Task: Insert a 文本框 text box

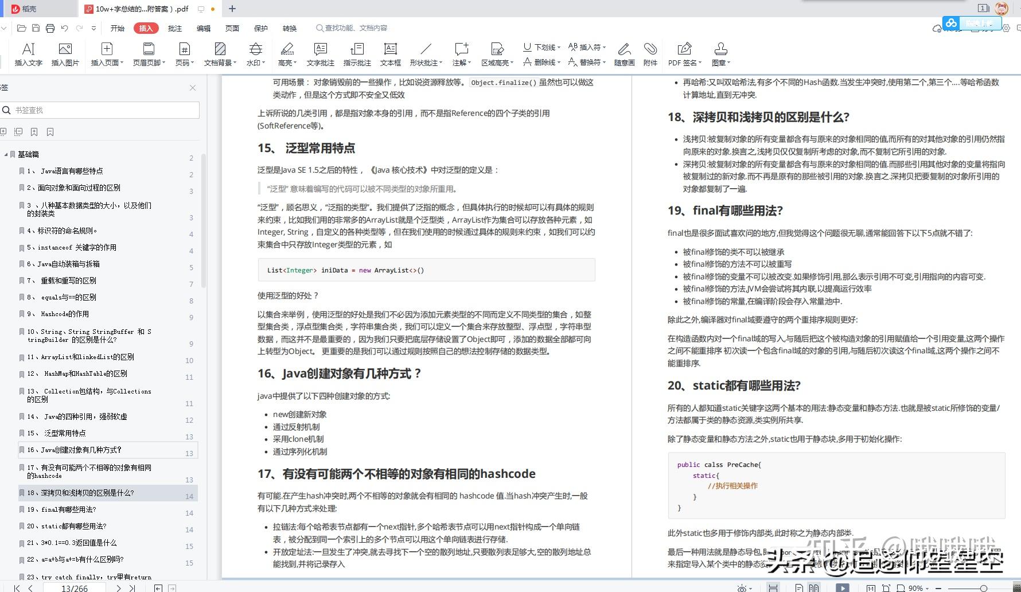Action: [390, 53]
